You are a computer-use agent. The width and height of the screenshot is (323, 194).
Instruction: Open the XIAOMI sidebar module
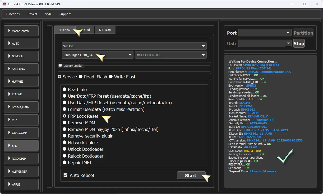tap(21, 94)
